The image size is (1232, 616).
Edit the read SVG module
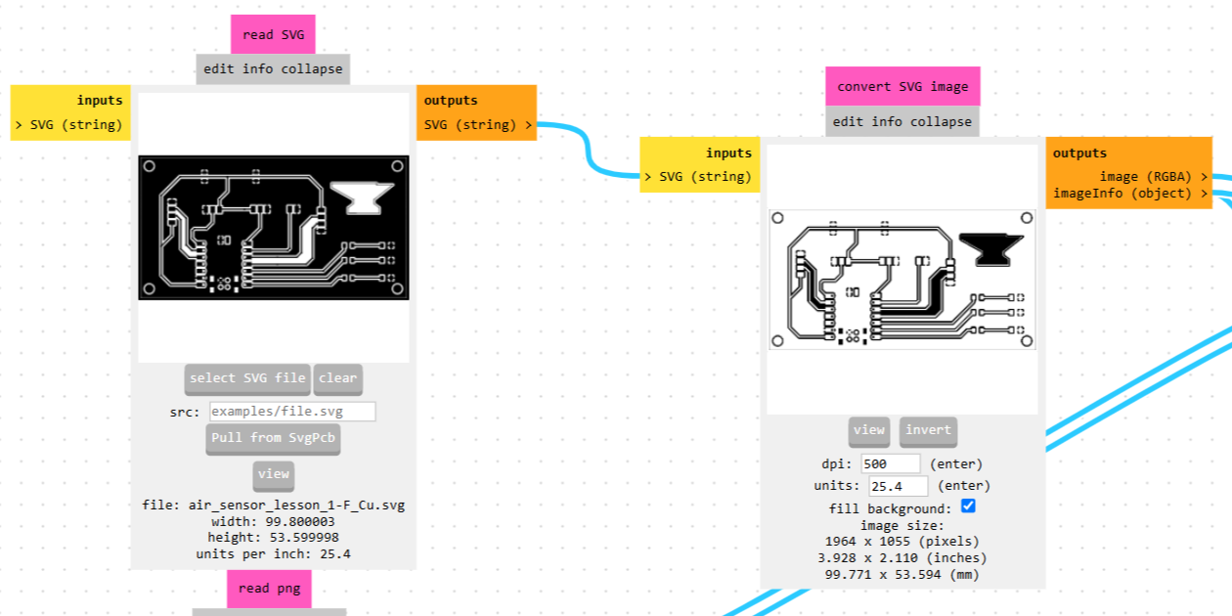(x=219, y=69)
